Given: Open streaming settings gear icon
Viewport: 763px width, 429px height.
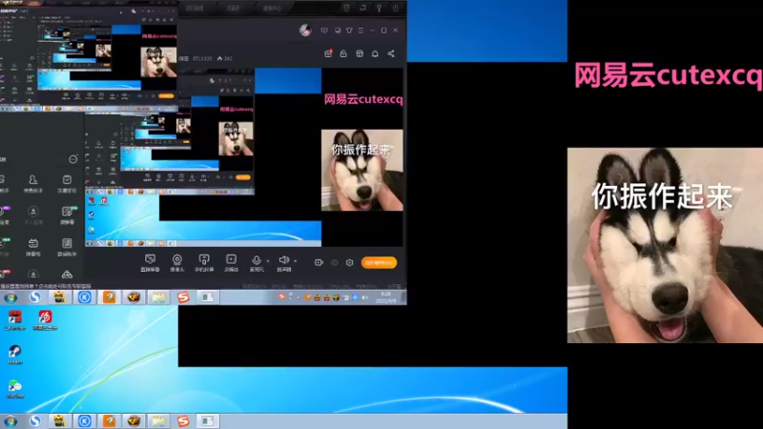Looking at the screenshot, I should point(349,263).
